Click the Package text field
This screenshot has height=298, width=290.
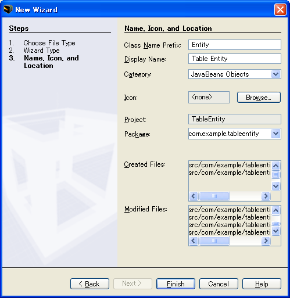(230, 134)
